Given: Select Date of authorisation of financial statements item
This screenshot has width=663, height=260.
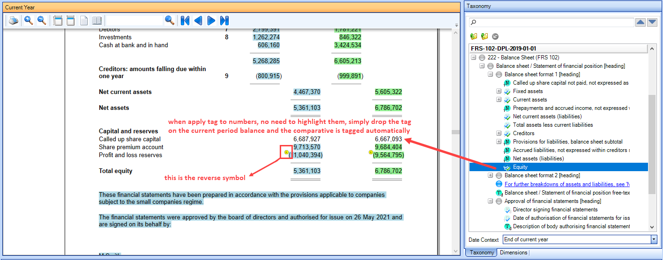Looking at the screenshot, I should [x=571, y=218].
